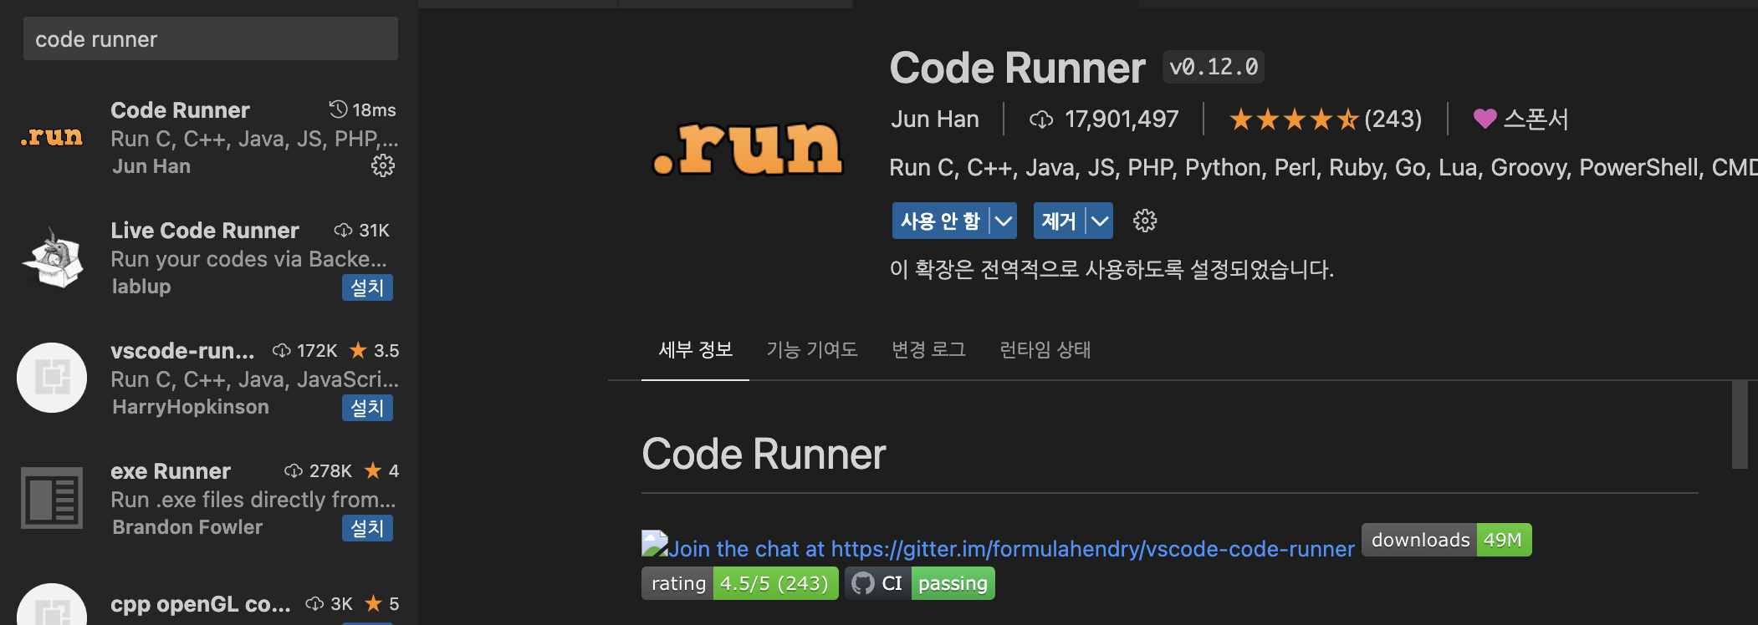The image size is (1758, 625).
Task: Open the Join the chat gitter link
Action: pyautogui.click(x=1010, y=548)
